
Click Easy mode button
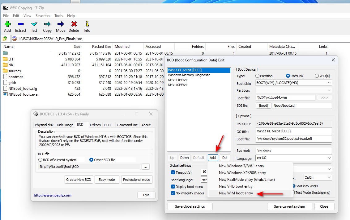[x=107, y=180]
